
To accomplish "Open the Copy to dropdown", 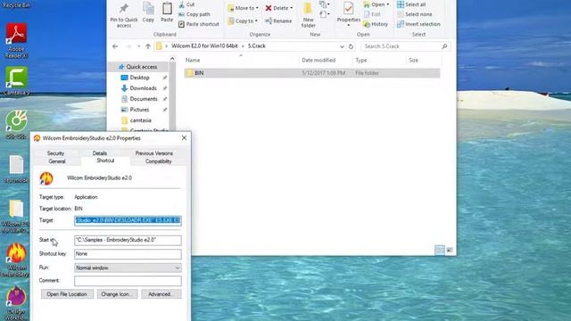I will point(243,21).
